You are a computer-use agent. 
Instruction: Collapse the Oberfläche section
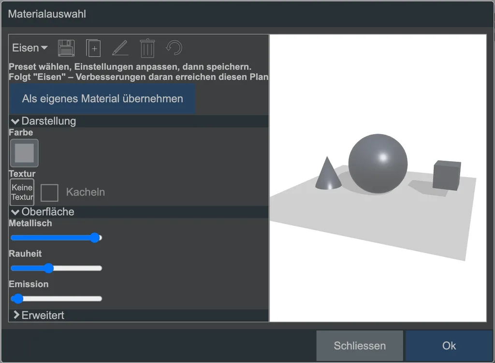point(139,212)
